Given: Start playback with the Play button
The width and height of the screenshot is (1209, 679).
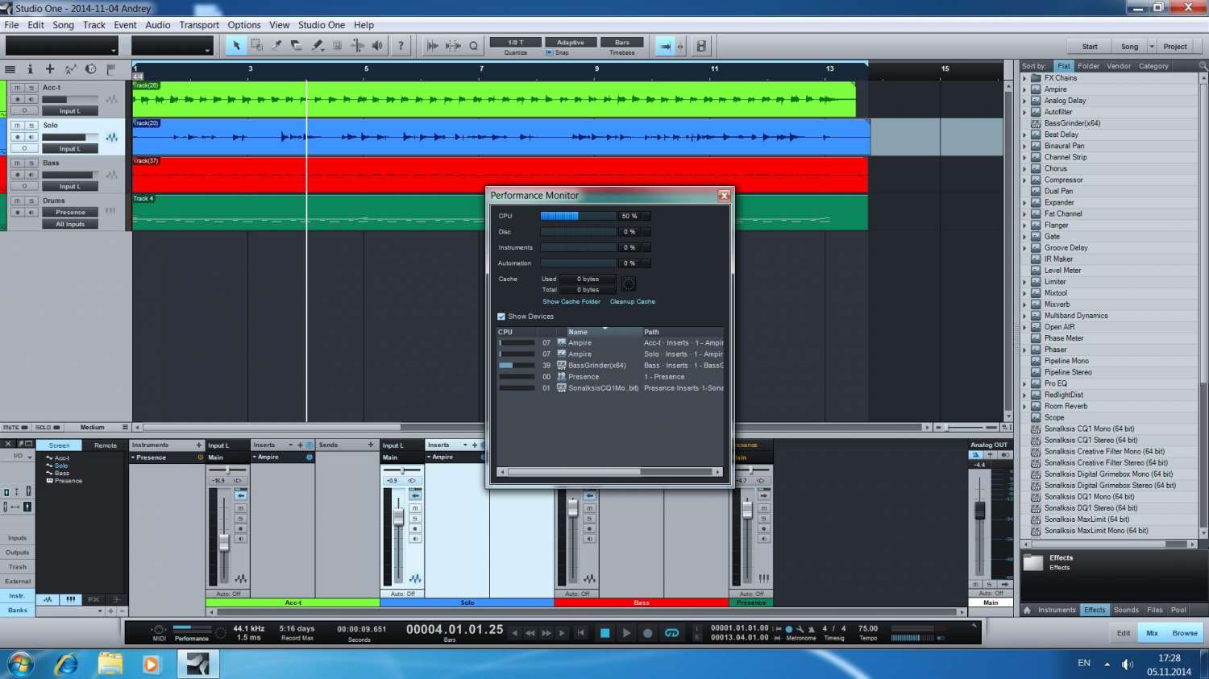Looking at the screenshot, I should click(626, 633).
